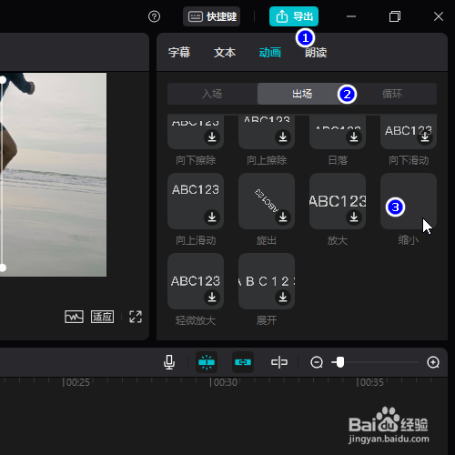Viewport: 455px width, 455px height.
Task: Open the 朗读 tab
Action: tap(316, 53)
